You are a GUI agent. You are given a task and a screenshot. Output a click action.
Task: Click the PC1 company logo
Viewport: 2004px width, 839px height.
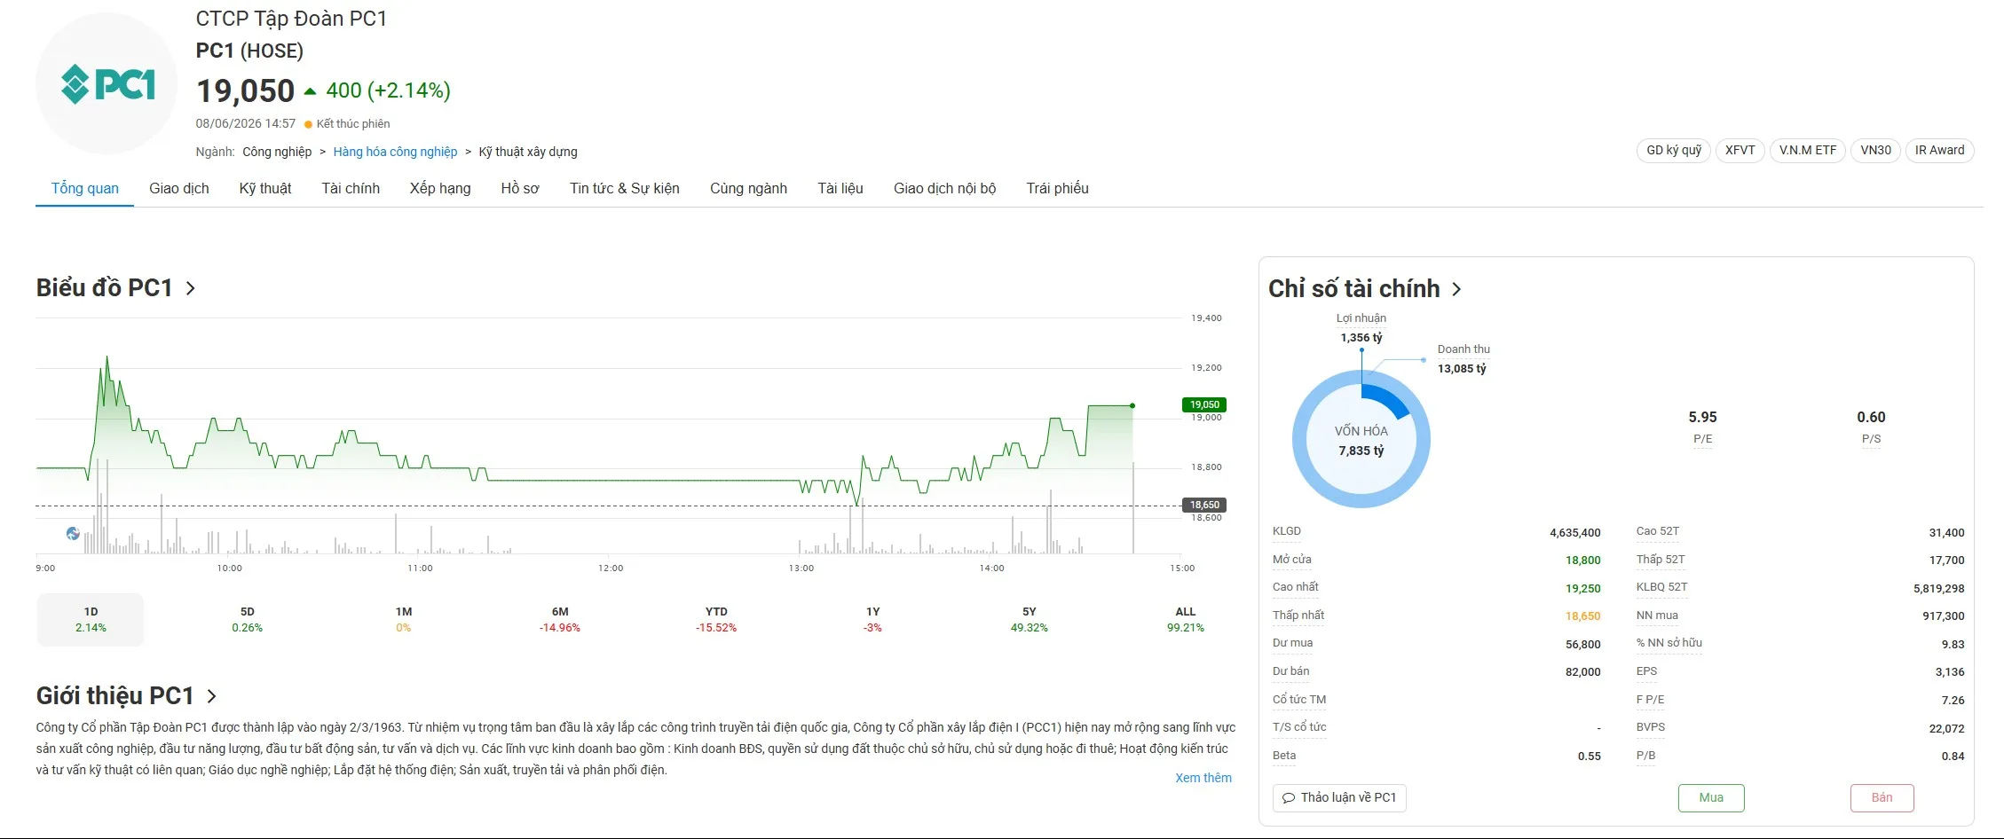pos(107,84)
